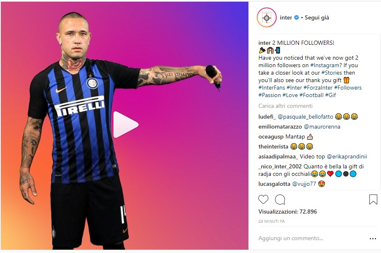Visit the @pasquale_bellofatto mention

pos(306,117)
